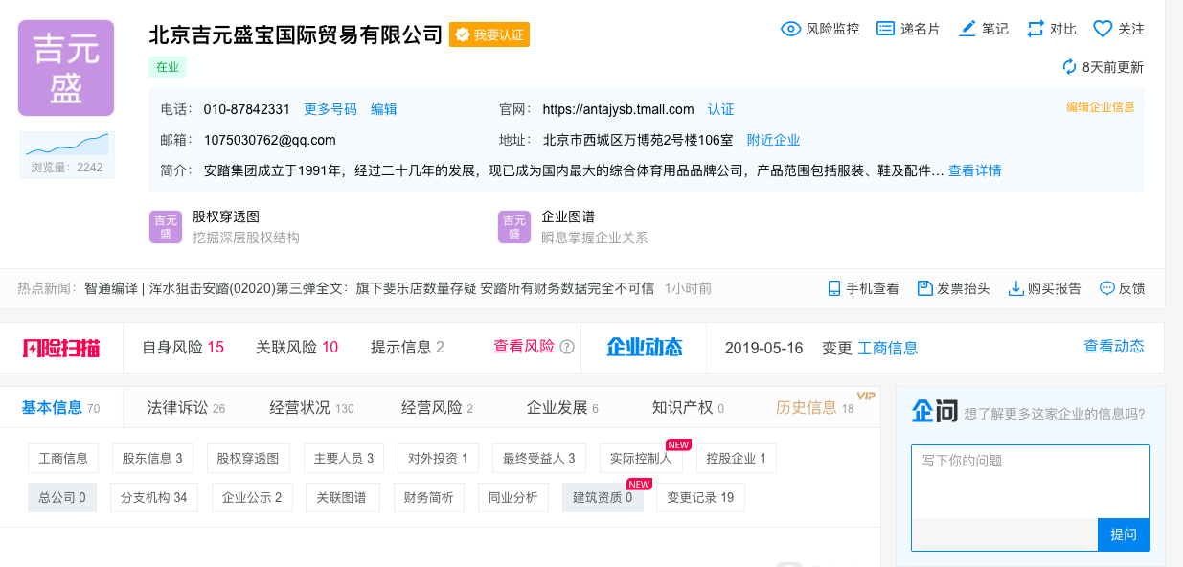Select the 总公司 0 button
Image resolution: width=1183 pixels, height=567 pixels.
click(x=62, y=498)
